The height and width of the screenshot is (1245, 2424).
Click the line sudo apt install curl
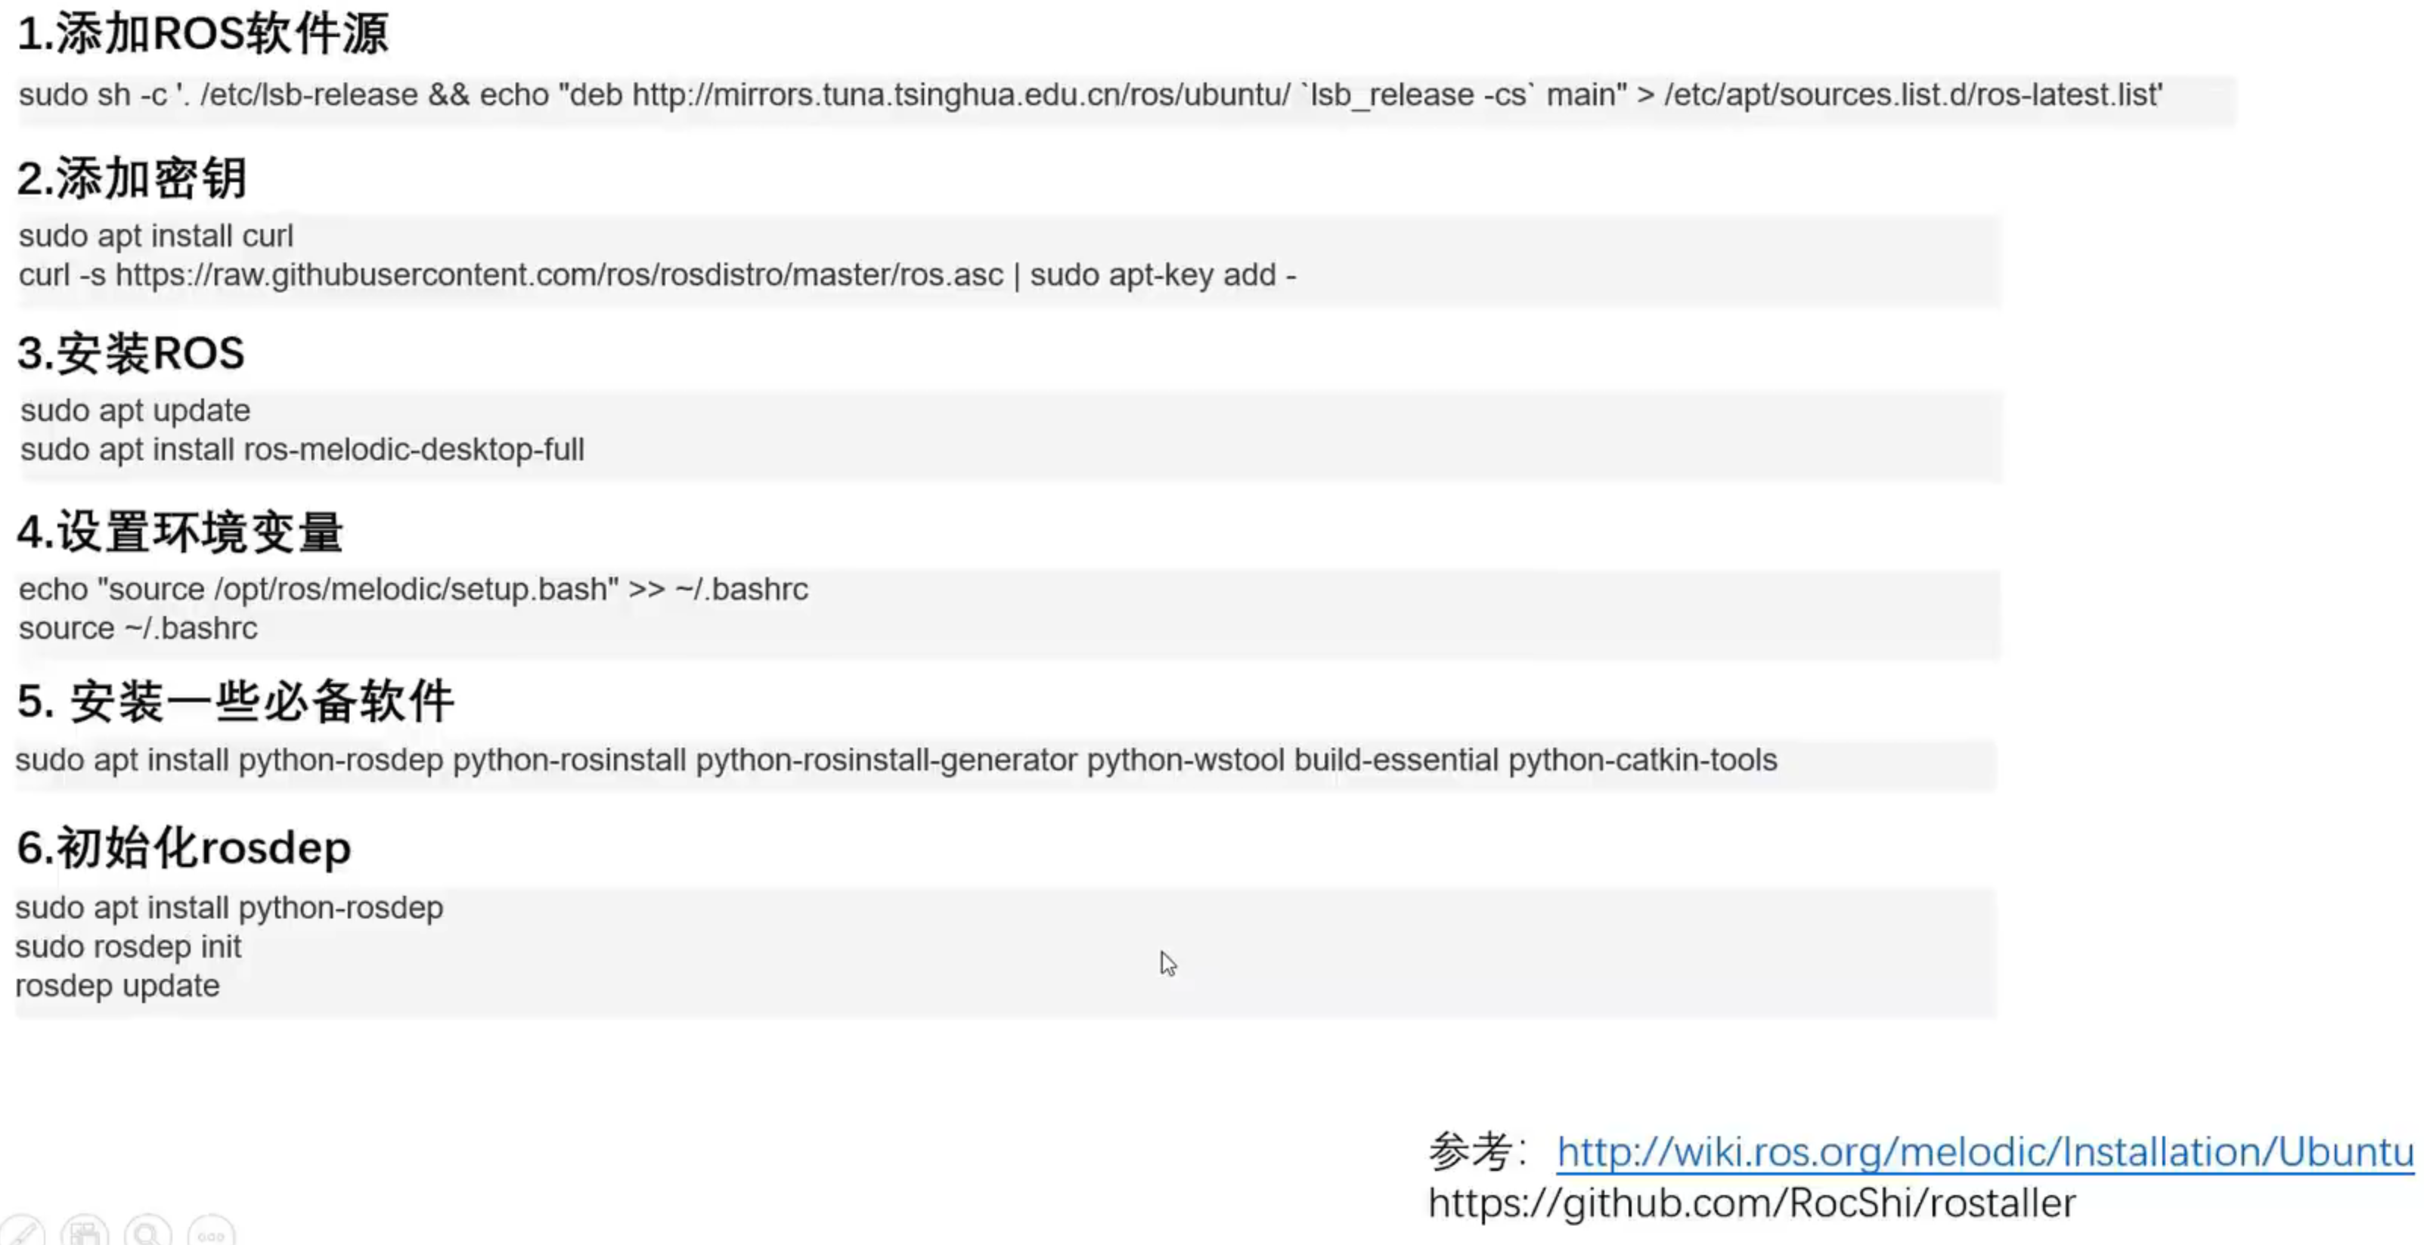coord(157,235)
